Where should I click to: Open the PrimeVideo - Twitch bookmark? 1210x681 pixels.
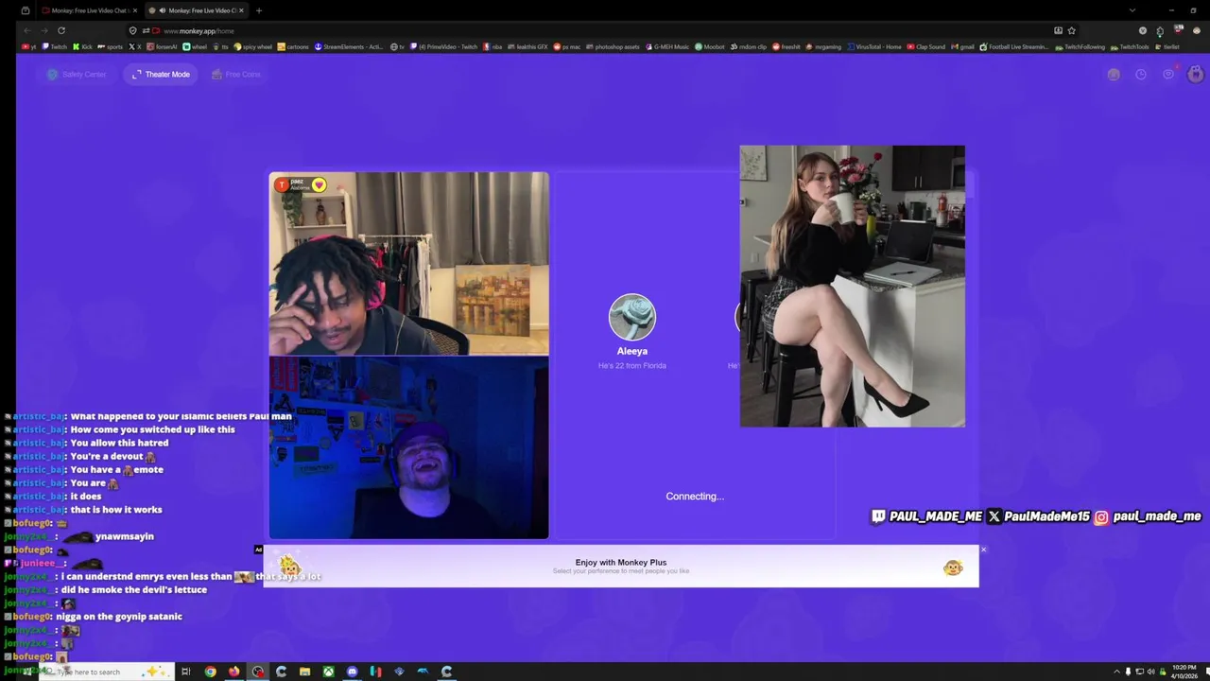[x=444, y=46]
